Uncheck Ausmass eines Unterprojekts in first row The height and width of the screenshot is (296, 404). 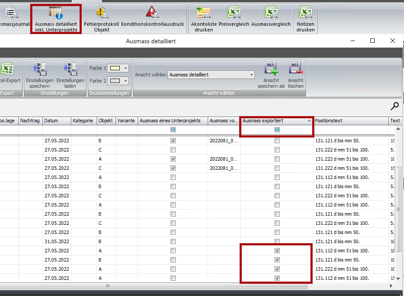pyautogui.click(x=173, y=141)
